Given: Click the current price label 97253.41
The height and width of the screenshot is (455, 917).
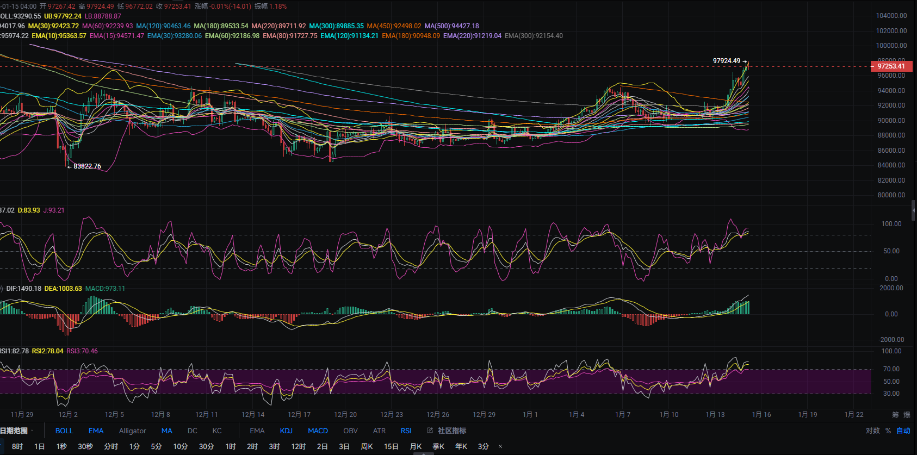Looking at the screenshot, I should [x=891, y=66].
